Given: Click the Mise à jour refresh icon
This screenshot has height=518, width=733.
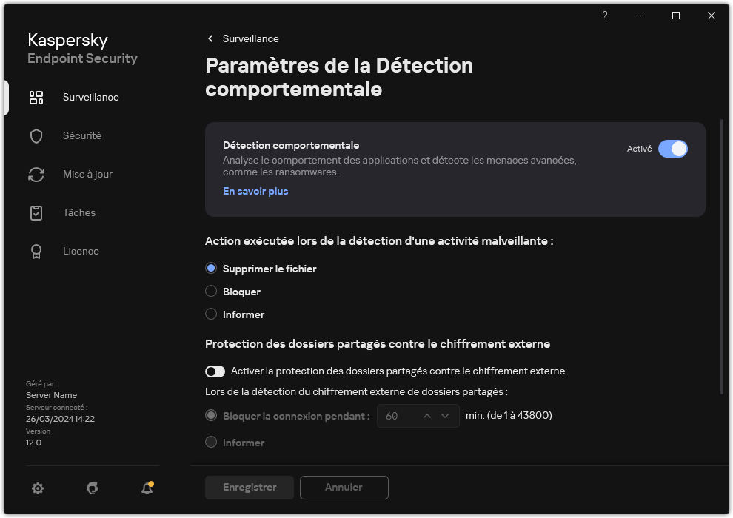Looking at the screenshot, I should click(36, 174).
